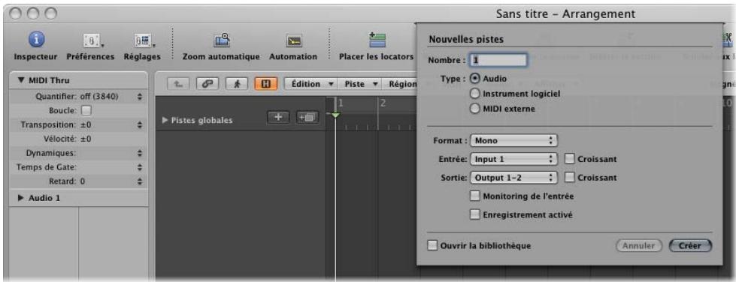The height and width of the screenshot is (282, 736).
Task: Toggle the orange H hide button
Action: pyautogui.click(x=265, y=84)
